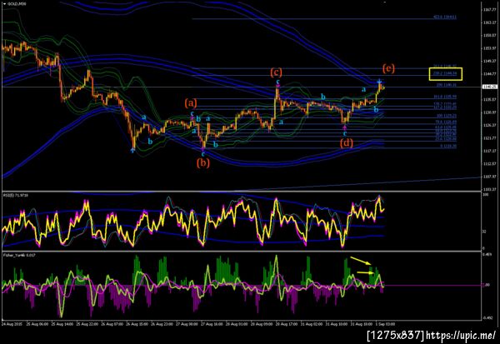Click the 1121.77 price scale value

tap(489, 138)
